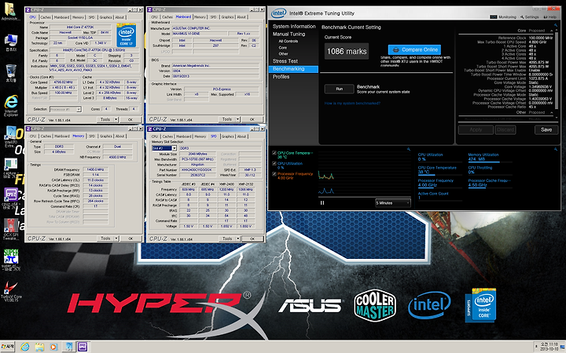The width and height of the screenshot is (566, 353).
Task: Click OK in the Memory CPU-Z window
Action: (x=130, y=238)
